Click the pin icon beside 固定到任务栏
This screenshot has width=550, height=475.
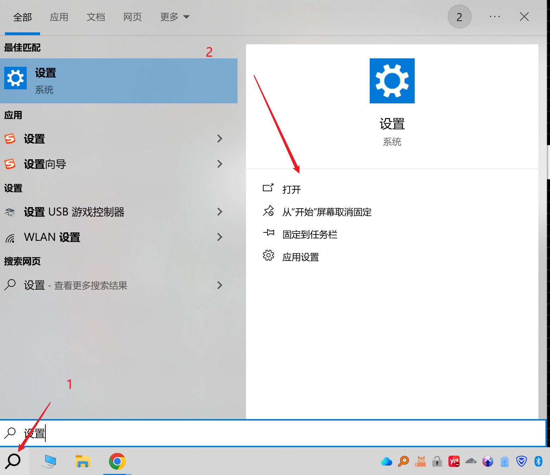268,232
